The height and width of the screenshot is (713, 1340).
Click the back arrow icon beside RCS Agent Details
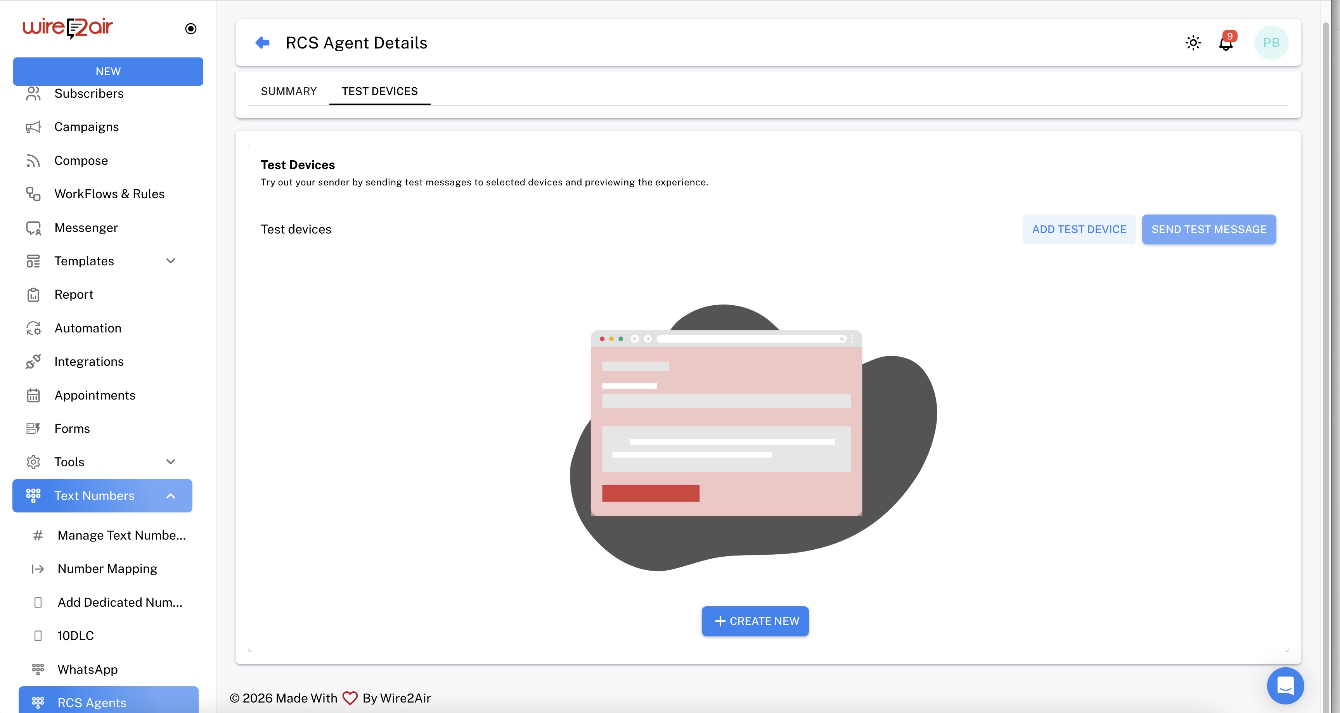[263, 43]
